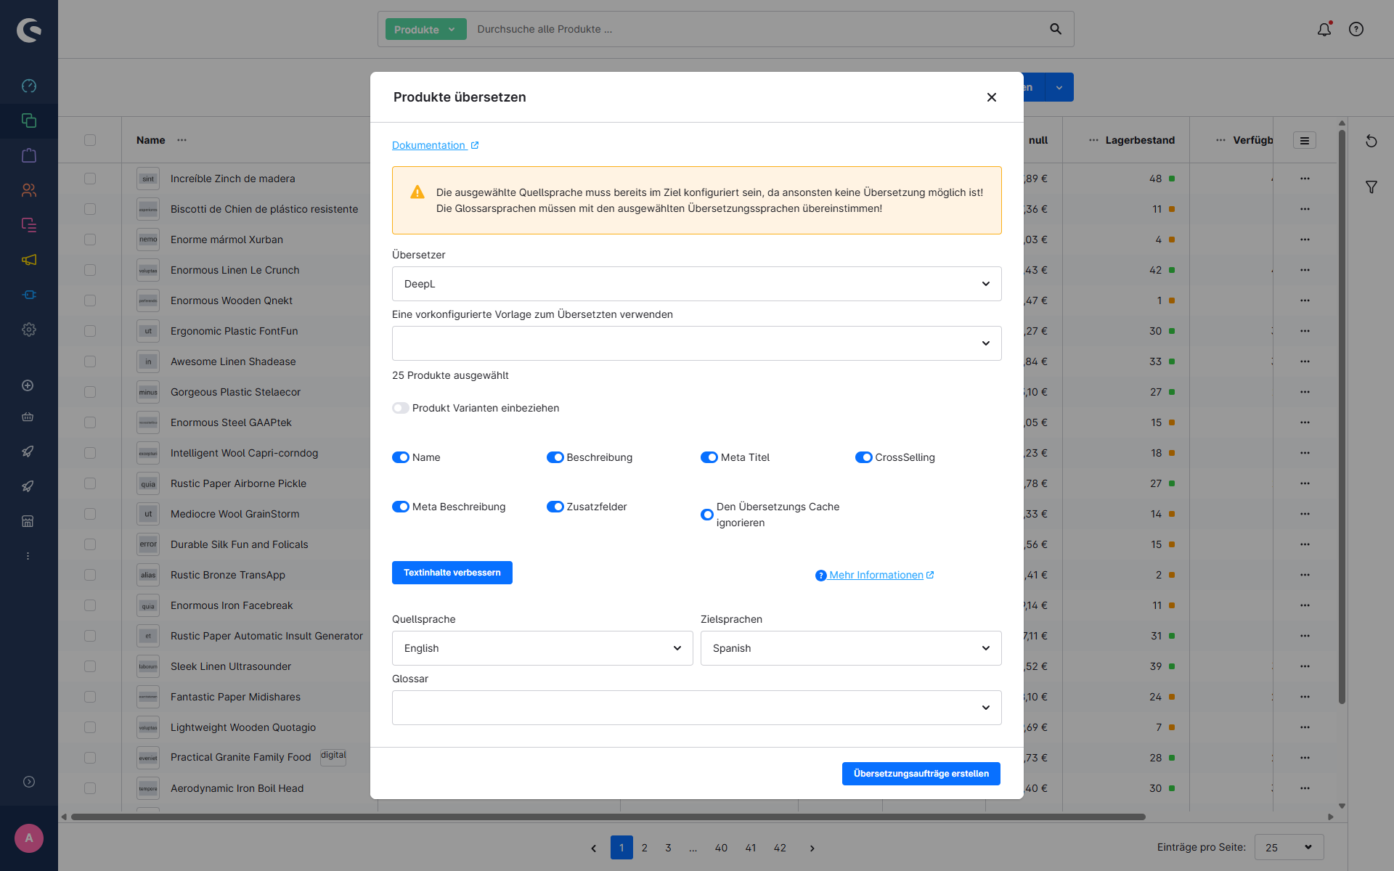Screen dimensions: 1394x871
Task: Toggle the Beschreibung switch off
Action: click(x=555, y=457)
